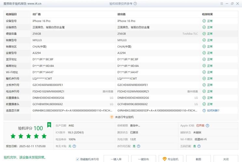Click the 读出值 CH/A(中国) region cell

(124, 46)
